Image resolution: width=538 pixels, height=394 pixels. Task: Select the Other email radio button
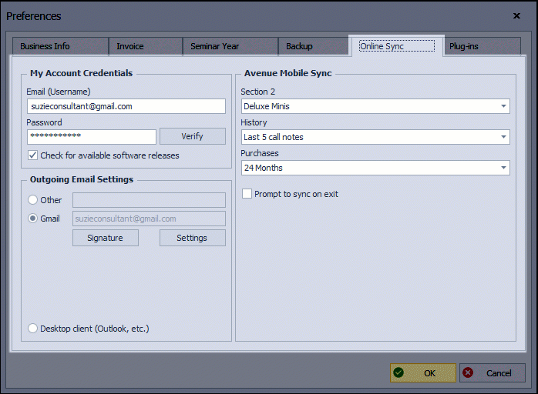[33, 200]
